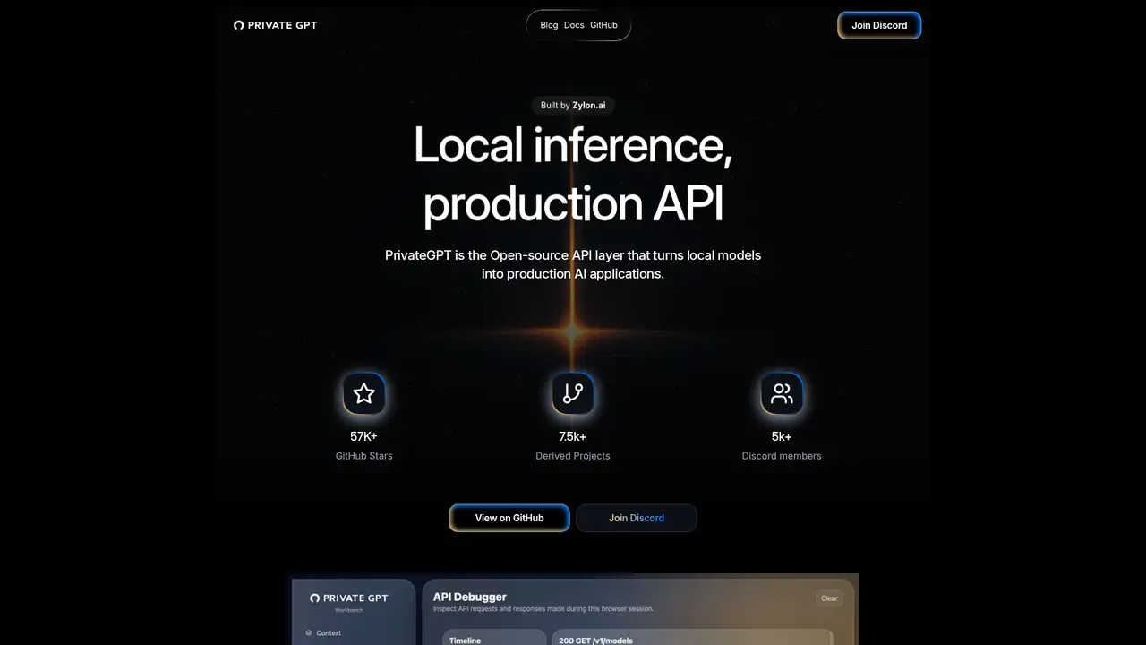
Task: Click the View on GitHub button
Action: tap(509, 518)
